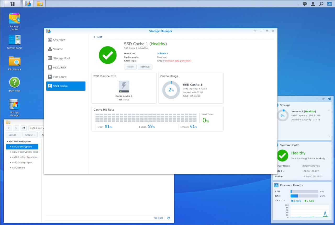The height and width of the screenshot is (225, 335).
Task: Pin the widgets panel
Action: click(x=323, y=99)
